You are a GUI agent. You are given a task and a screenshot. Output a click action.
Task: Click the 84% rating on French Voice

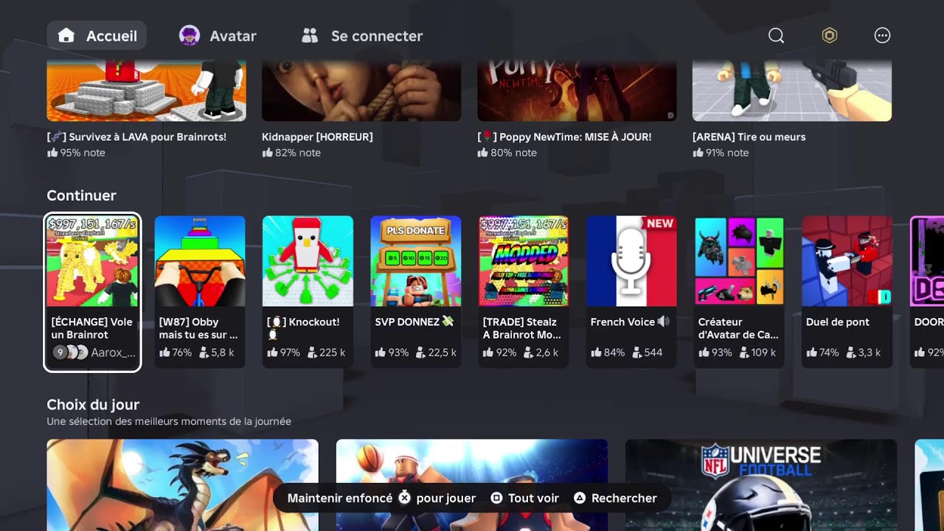pyautogui.click(x=608, y=353)
